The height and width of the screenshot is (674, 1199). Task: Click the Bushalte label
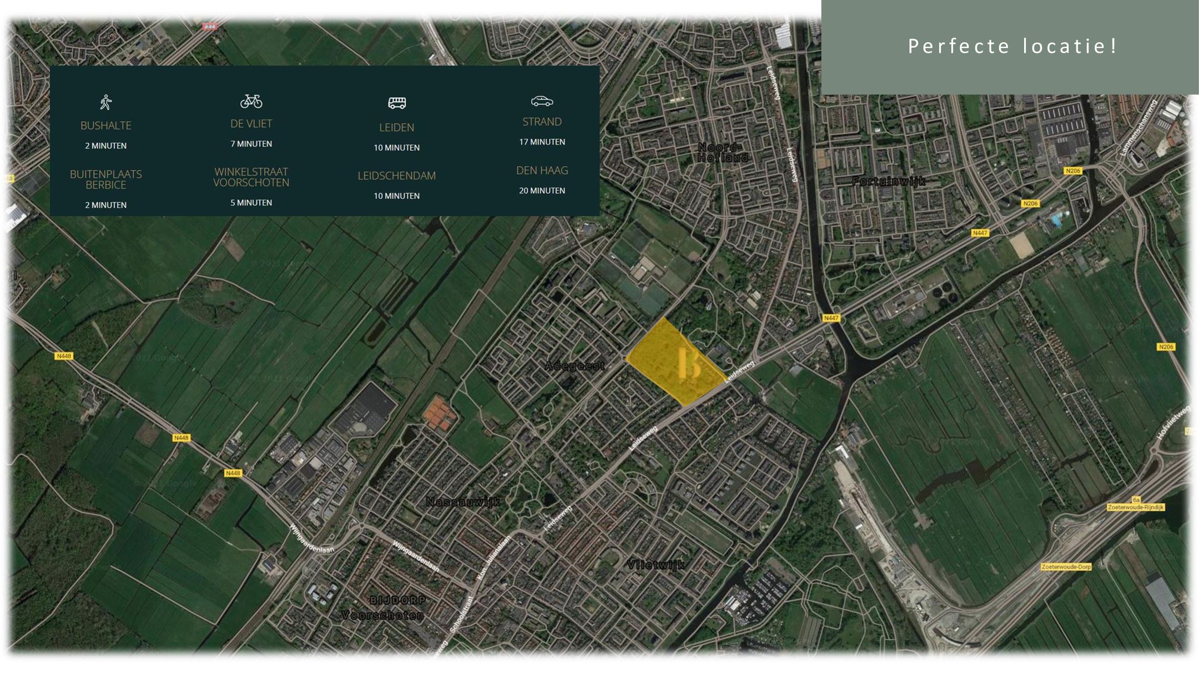pyautogui.click(x=106, y=125)
